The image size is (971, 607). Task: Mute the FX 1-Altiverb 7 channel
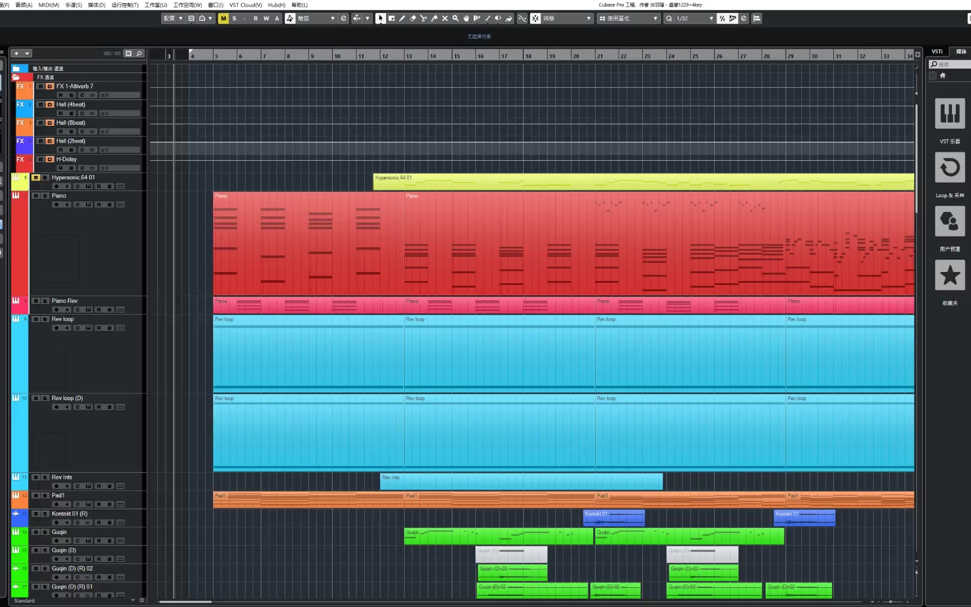point(40,87)
